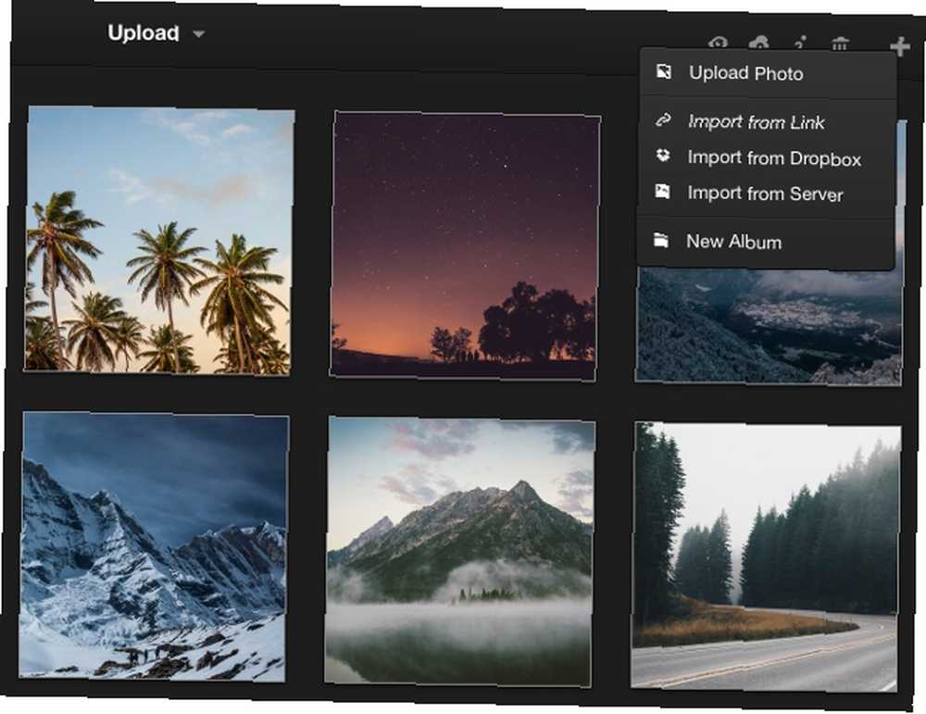The height and width of the screenshot is (714, 926).
Task: Click the Dropbox logo icon in the menu
Action: [x=663, y=156]
